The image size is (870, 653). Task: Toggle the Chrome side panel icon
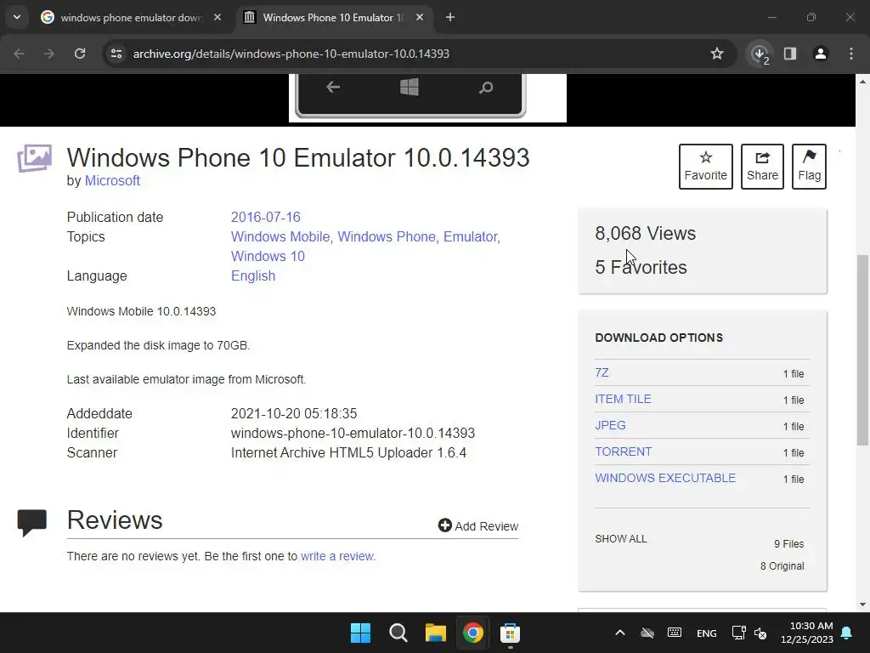point(789,54)
